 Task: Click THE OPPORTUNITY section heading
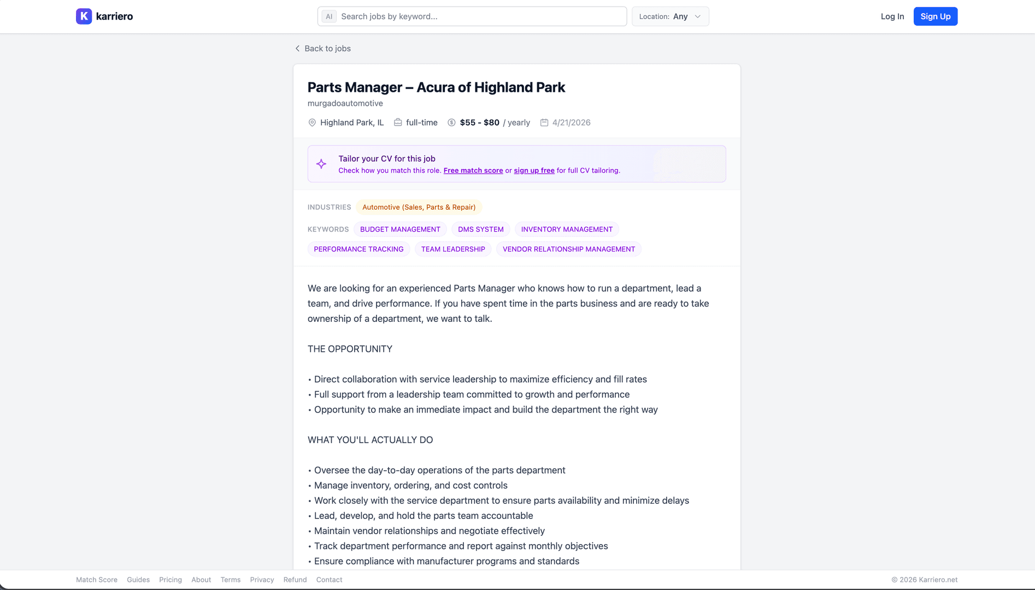click(x=350, y=349)
